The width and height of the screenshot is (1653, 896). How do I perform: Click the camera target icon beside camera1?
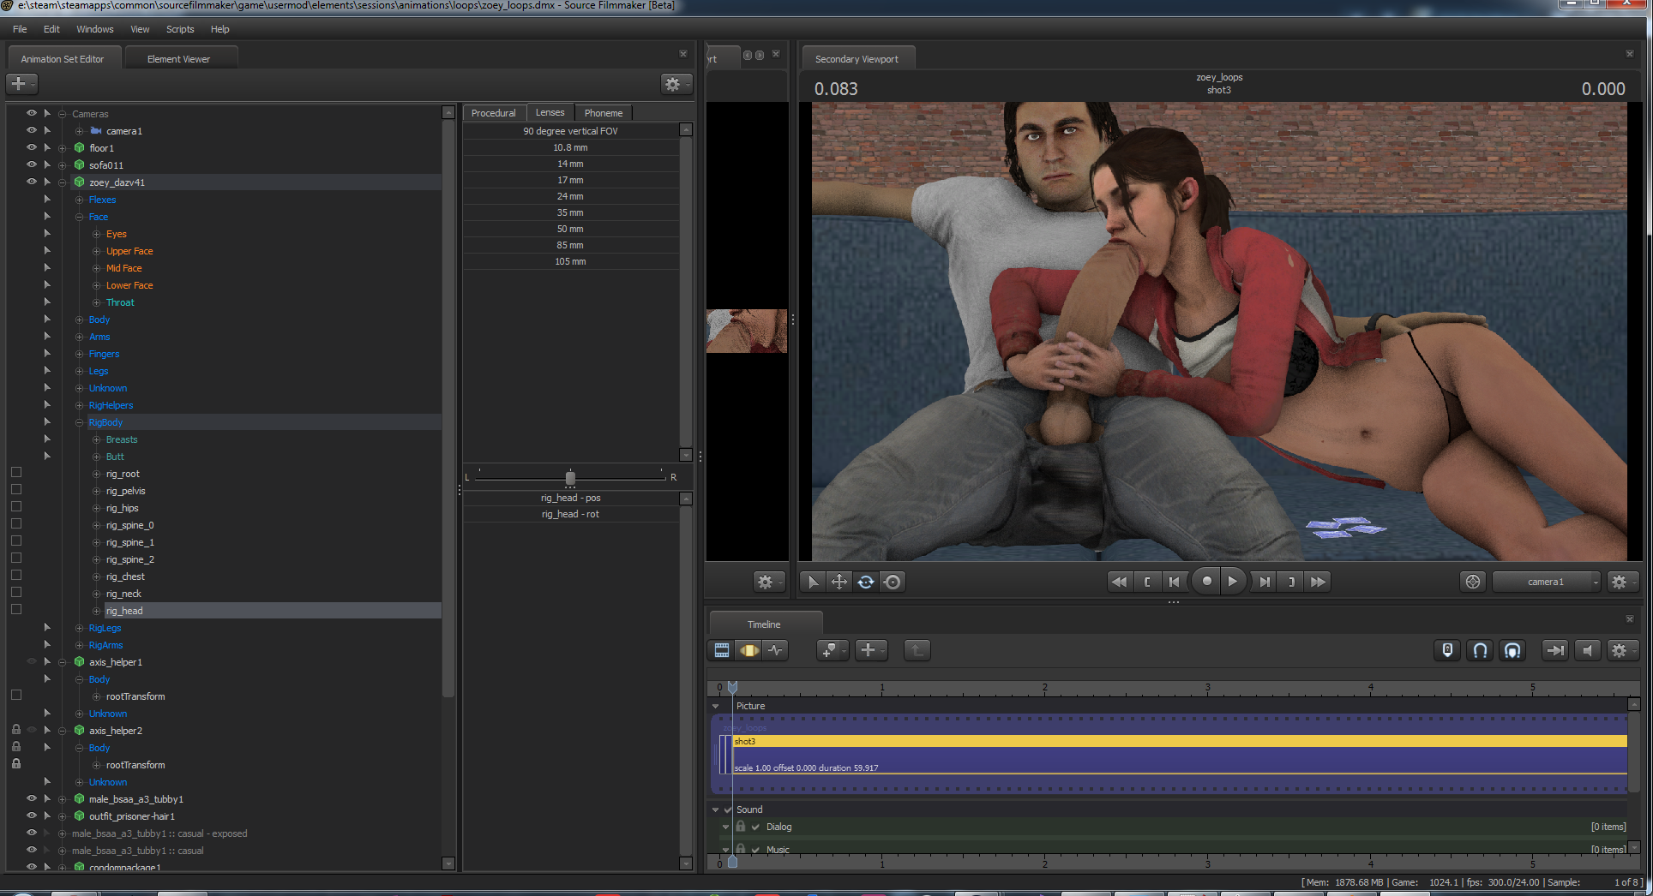tap(1473, 582)
